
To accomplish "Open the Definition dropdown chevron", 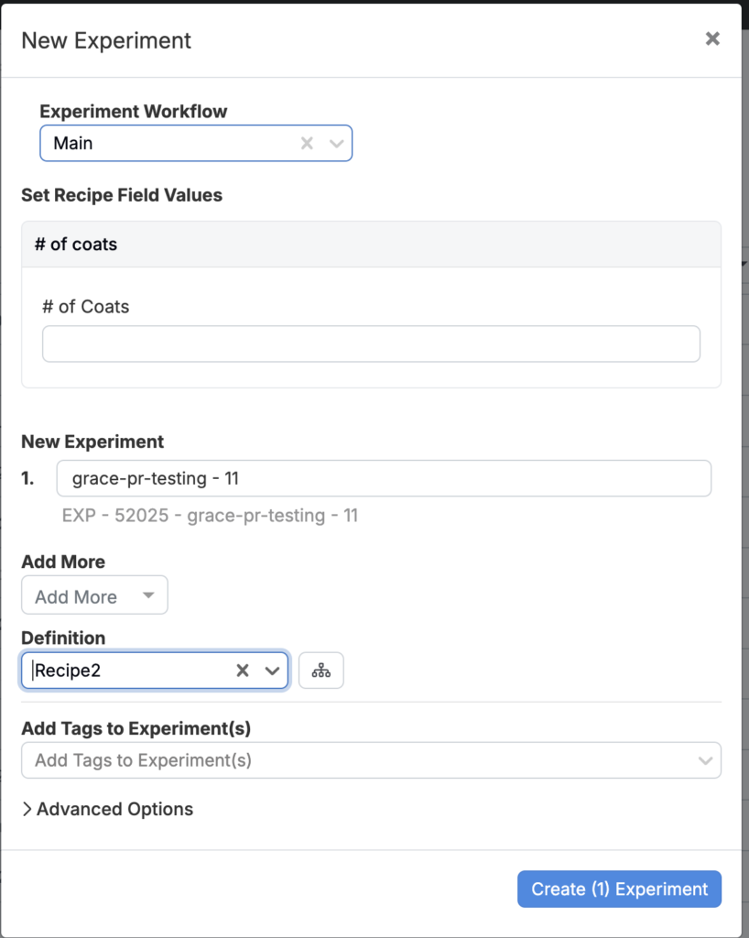I will click(x=272, y=671).
